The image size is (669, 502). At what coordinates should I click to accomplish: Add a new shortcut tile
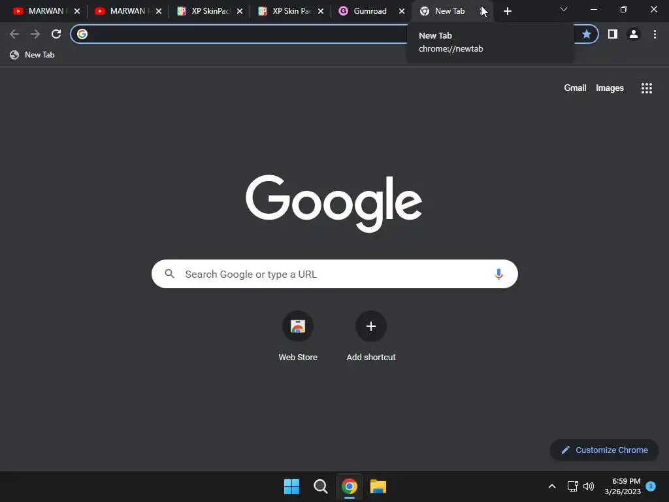click(371, 337)
